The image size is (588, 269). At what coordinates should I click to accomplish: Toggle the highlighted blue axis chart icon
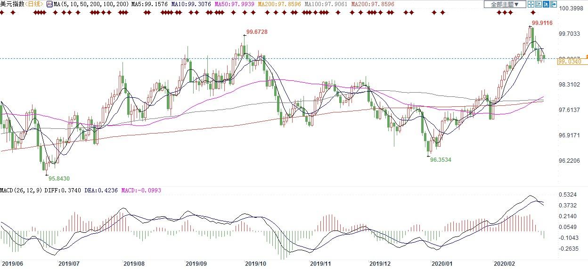click(x=546, y=4)
